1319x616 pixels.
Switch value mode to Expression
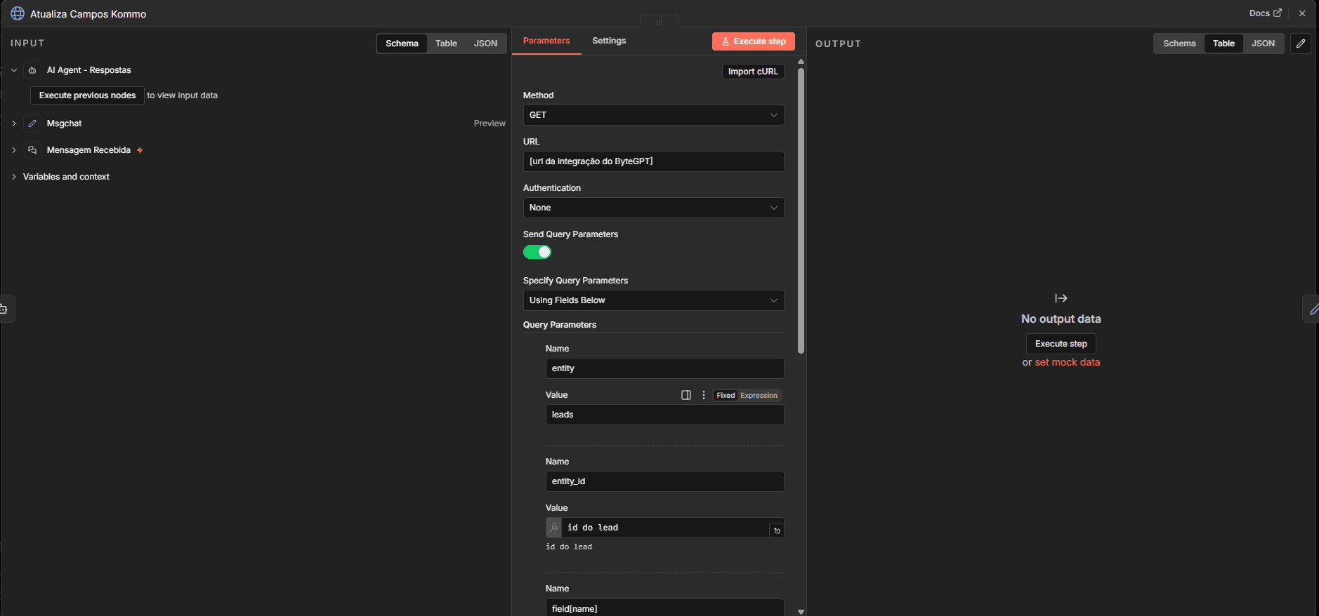(x=759, y=396)
